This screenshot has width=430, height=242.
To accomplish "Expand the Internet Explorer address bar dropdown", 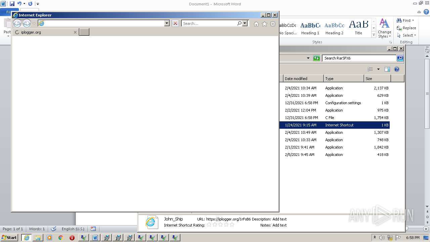I will [167, 23].
